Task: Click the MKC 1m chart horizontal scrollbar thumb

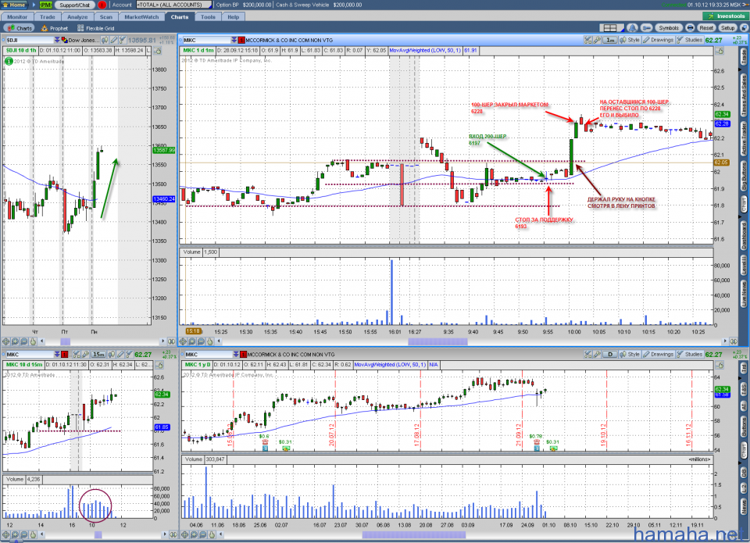Action: tap(437, 341)
